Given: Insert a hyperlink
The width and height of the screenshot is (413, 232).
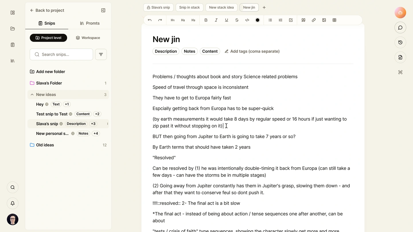Looking at the screenshot, I should 314,20.
